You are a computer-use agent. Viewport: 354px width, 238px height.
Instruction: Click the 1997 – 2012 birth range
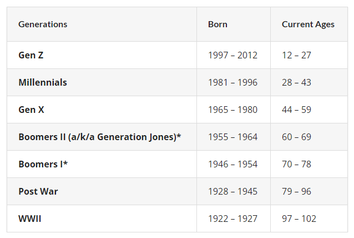[x=232, y=55]
